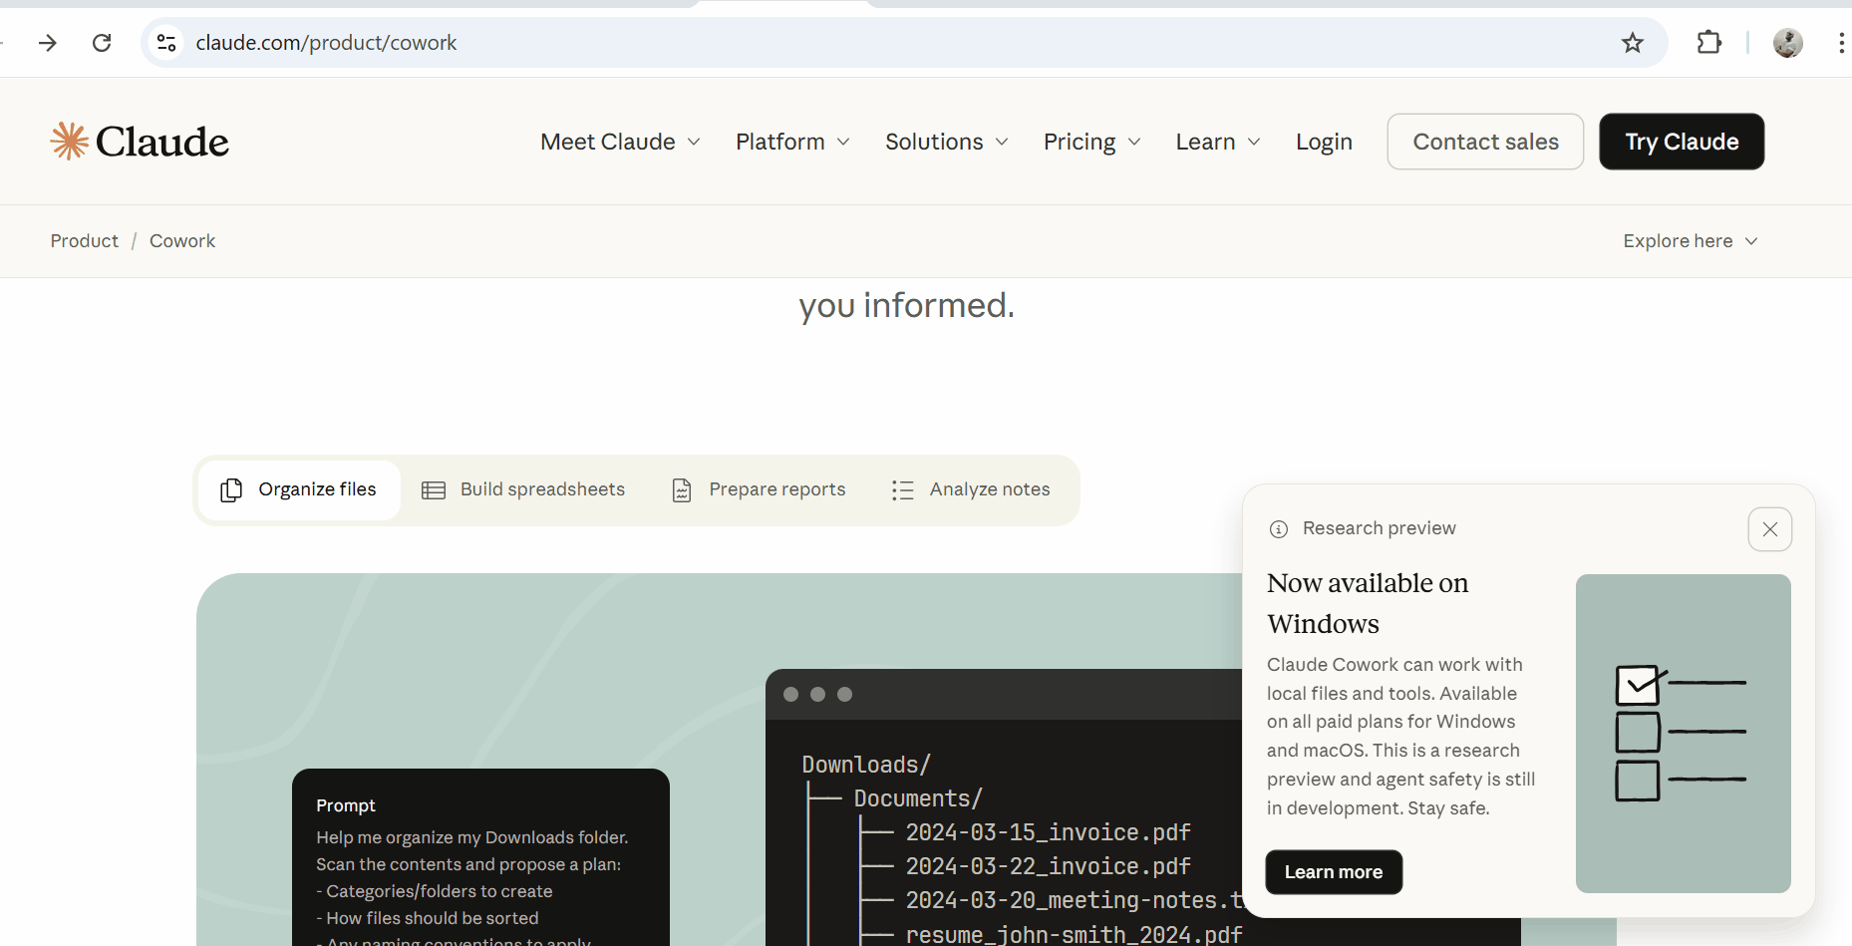Image resolution: width=1852 pixels, height=946 pixels.
Task: Expand the Meet Claude menu
Action: point(620,142)
